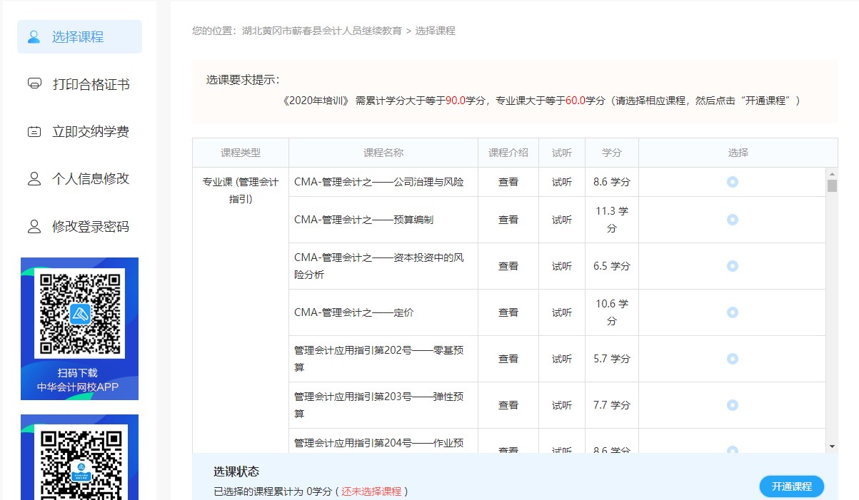Select radio for CMA 公司治理与风险 course
This screenshot has height=500, width=859.
click(x=732, y=182)
